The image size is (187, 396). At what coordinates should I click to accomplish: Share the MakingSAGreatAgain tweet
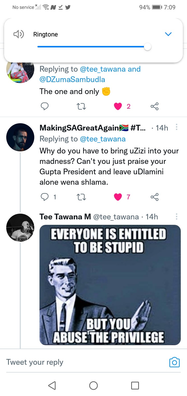point(155,197)
